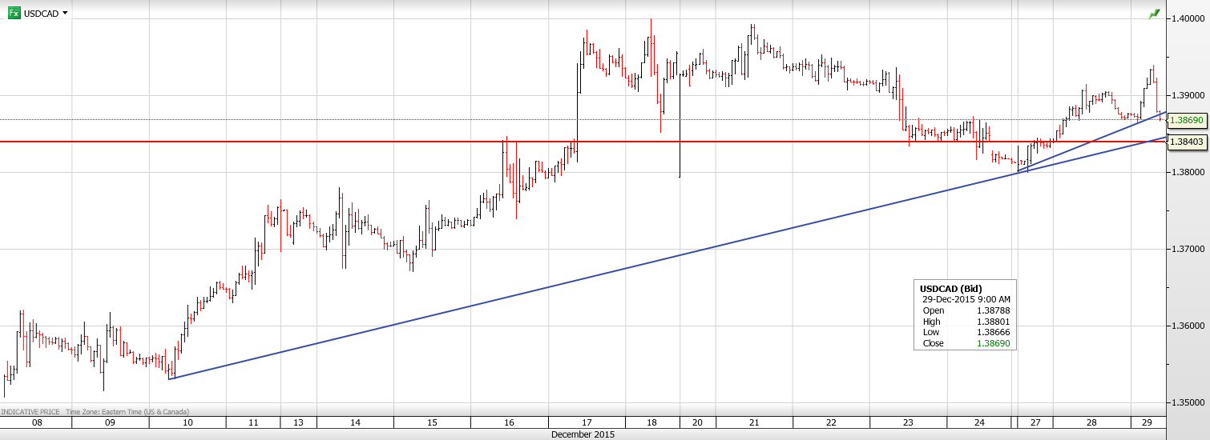Screen dimensions: 1210x440
Task: Click the 29 date segment on the axis
Action: point(1146,422)
